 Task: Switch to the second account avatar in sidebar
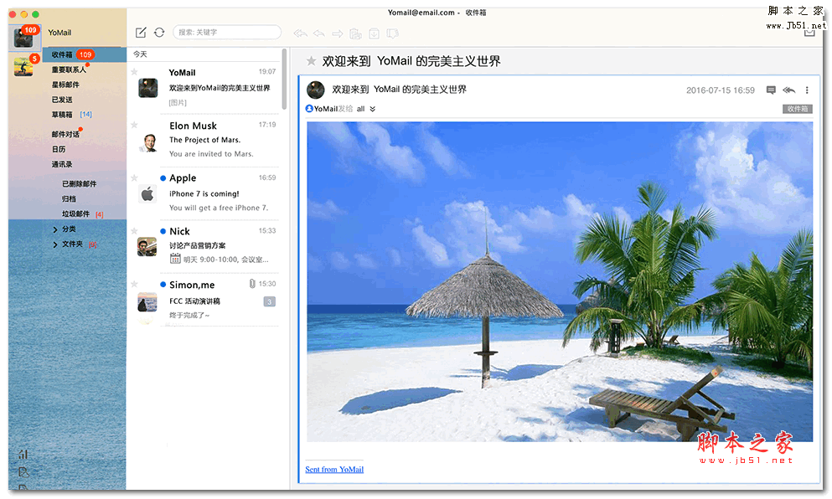click(23, 67)
